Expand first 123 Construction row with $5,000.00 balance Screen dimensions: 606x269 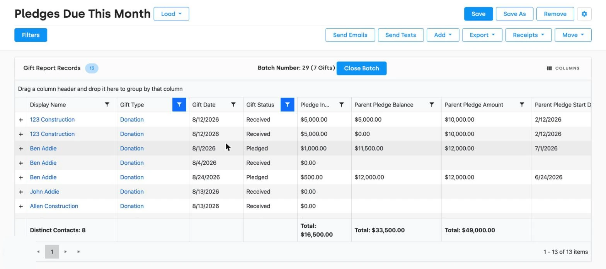(21, 120)
